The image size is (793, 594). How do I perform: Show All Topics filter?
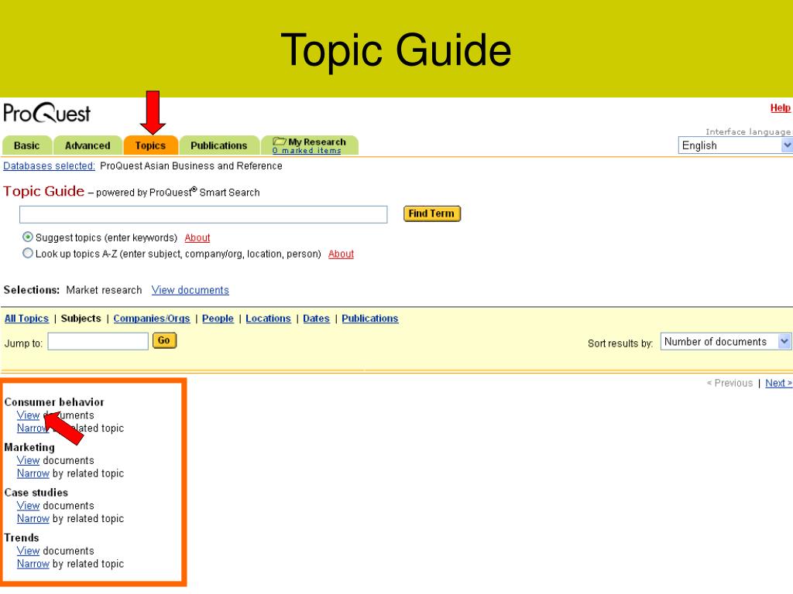click(x=26, y=318)
